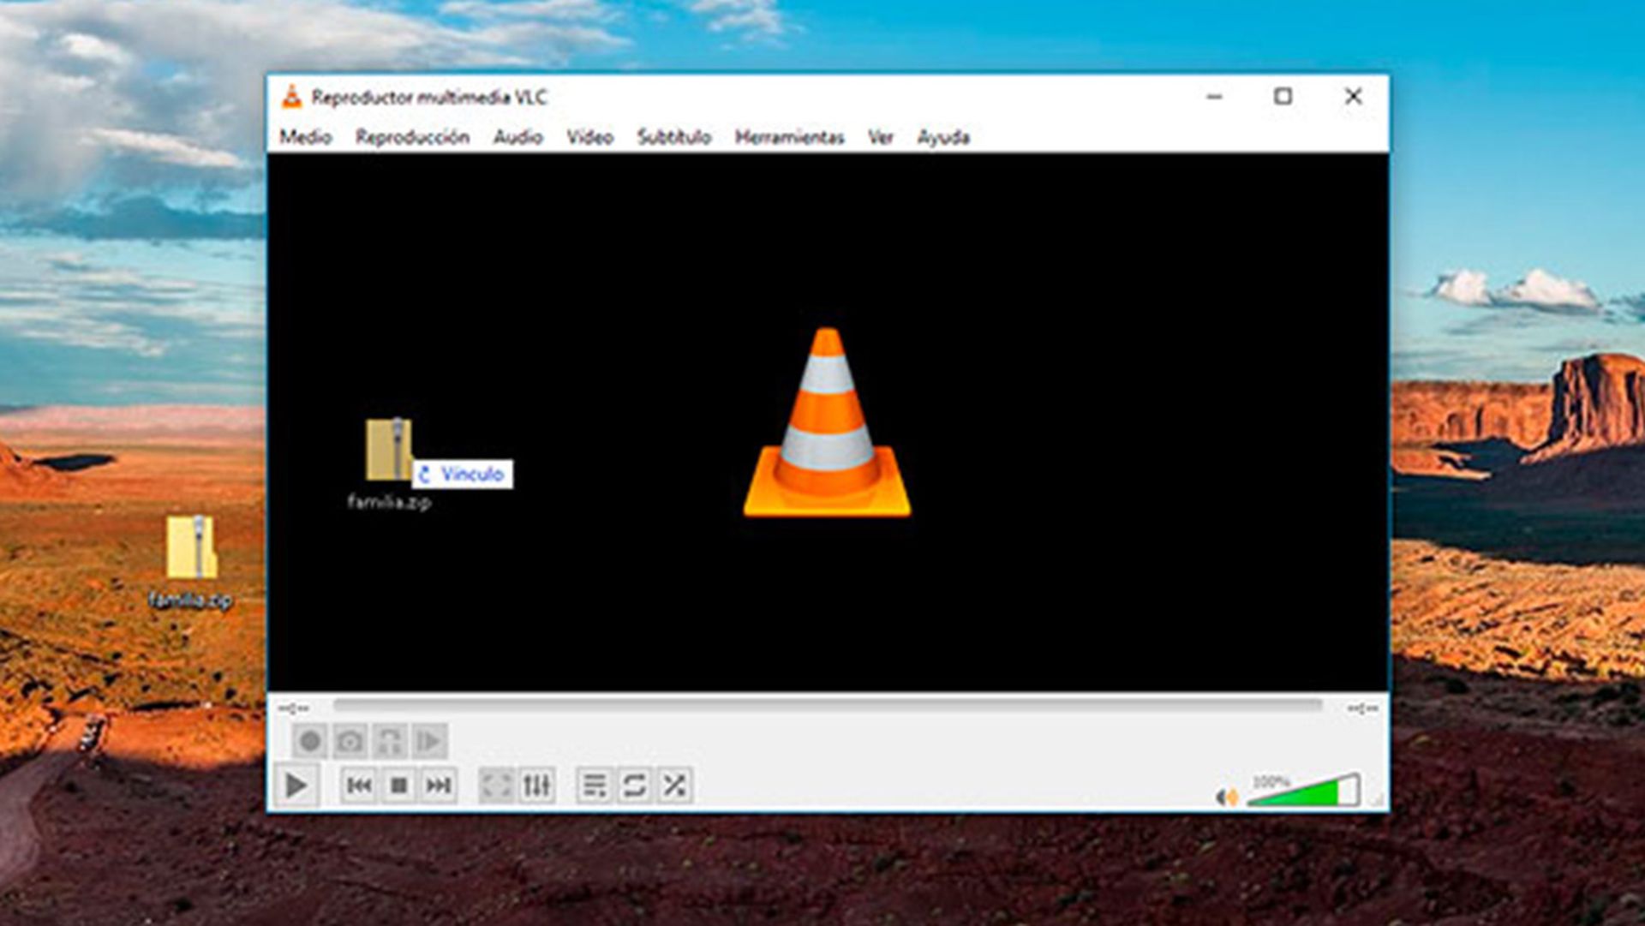
Task: Toggle random shuffle playback
Action: (675, 784)
